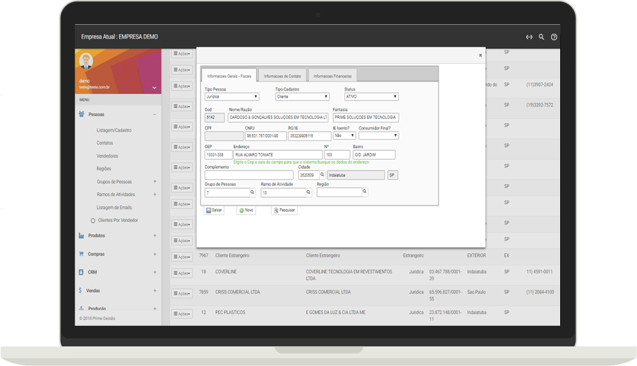Click the magnifier next to the Cidade field

pos(322,176)
